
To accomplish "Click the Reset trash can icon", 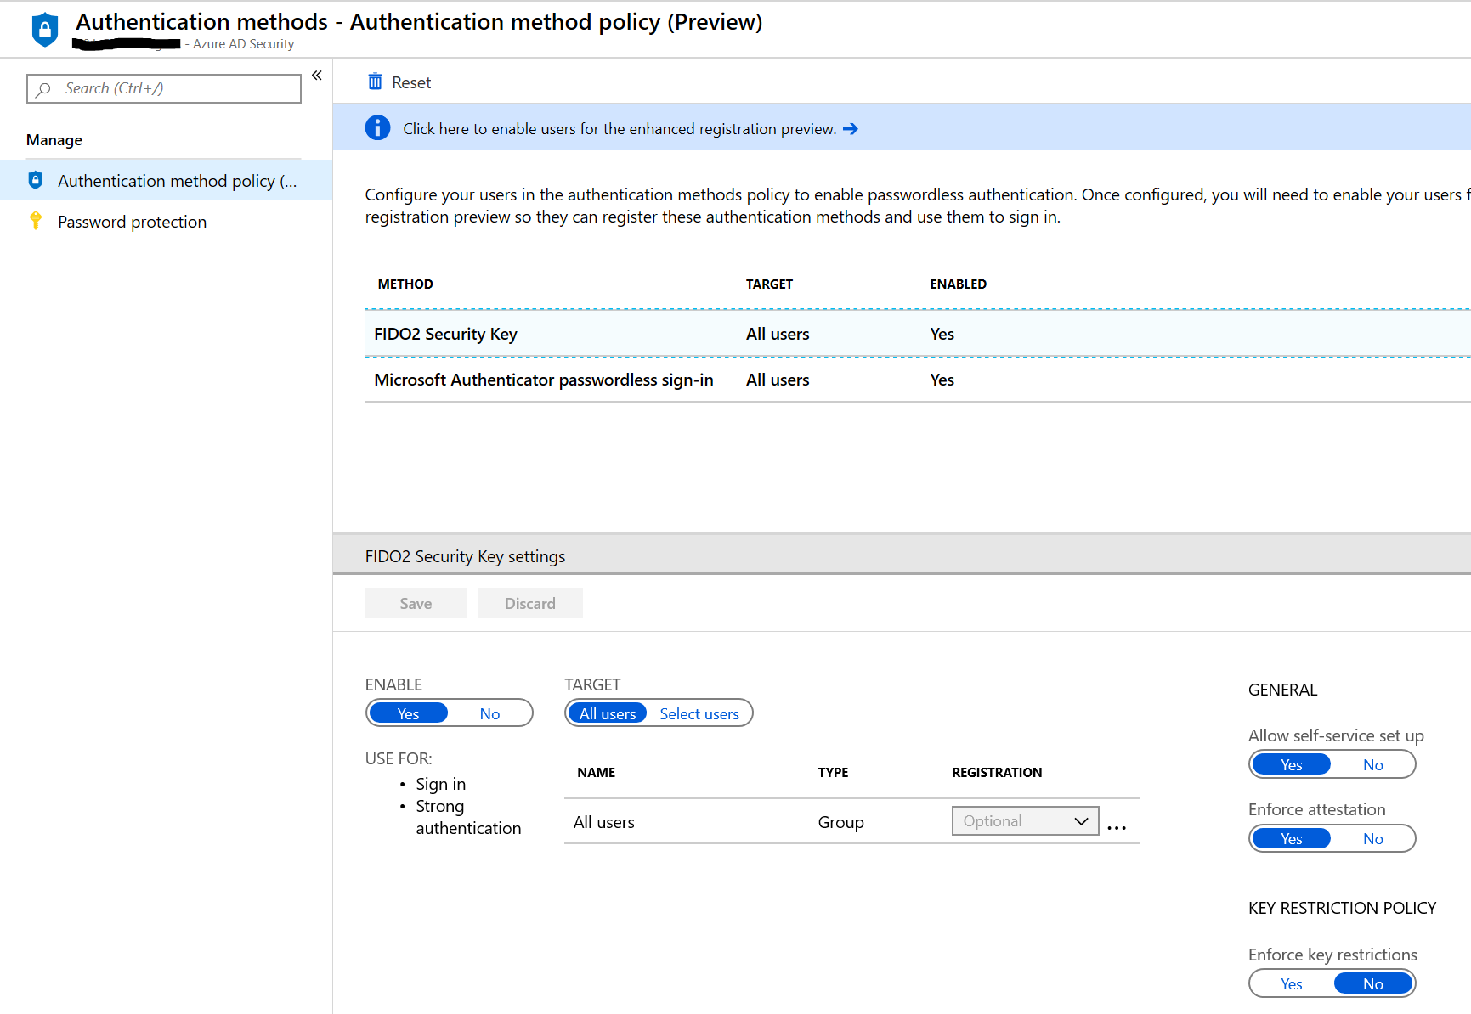I will coord(375,82).
